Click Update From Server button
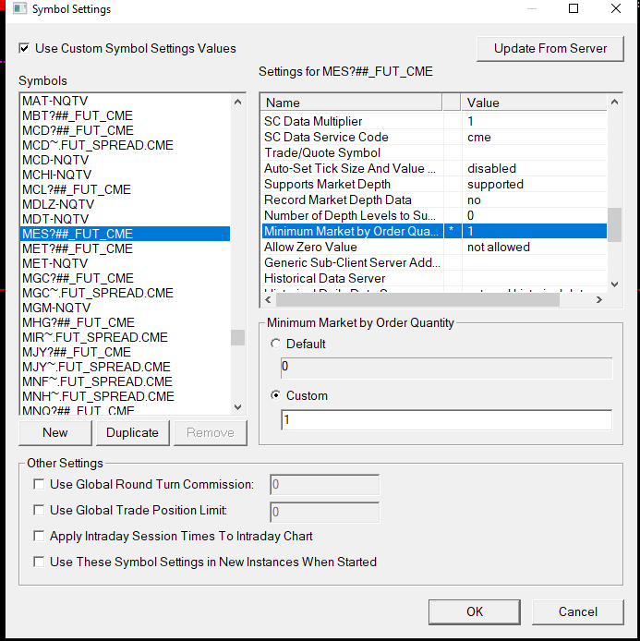 click(x=550, y=49)
